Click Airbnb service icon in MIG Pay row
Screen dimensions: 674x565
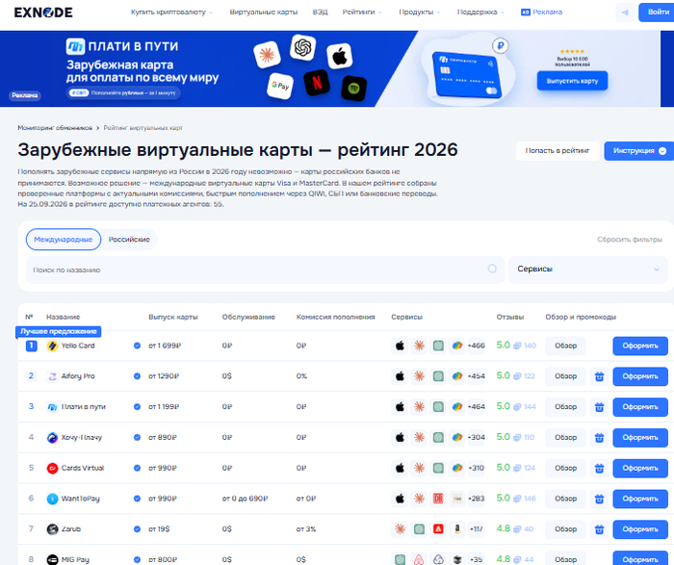pyautogui.click(x=419, y=559)
